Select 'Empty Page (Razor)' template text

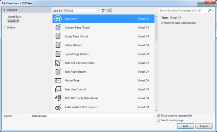[x=76, y=36]
